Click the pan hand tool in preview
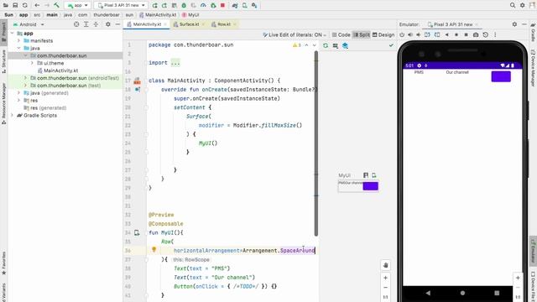537x302 pixels. 386,265
